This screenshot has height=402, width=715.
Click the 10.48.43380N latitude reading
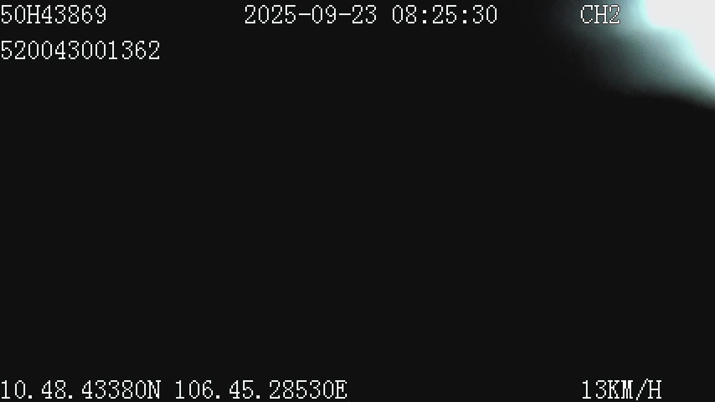(x=80, y=390)
